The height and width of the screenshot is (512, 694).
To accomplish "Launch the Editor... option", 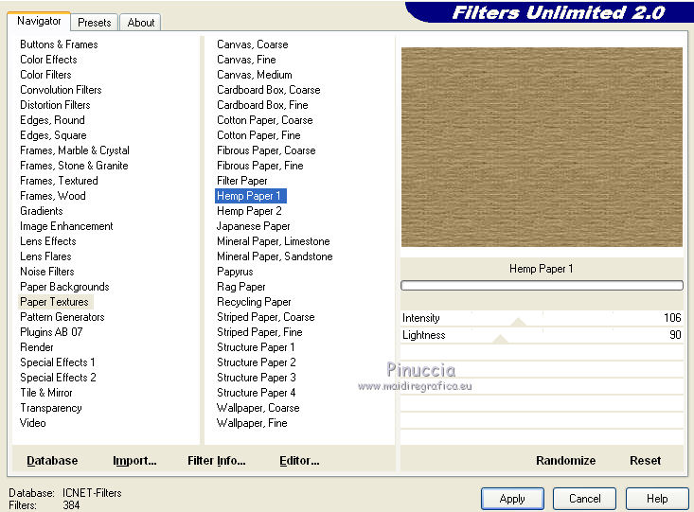I will pyautogui.click(x=299, y=461).
